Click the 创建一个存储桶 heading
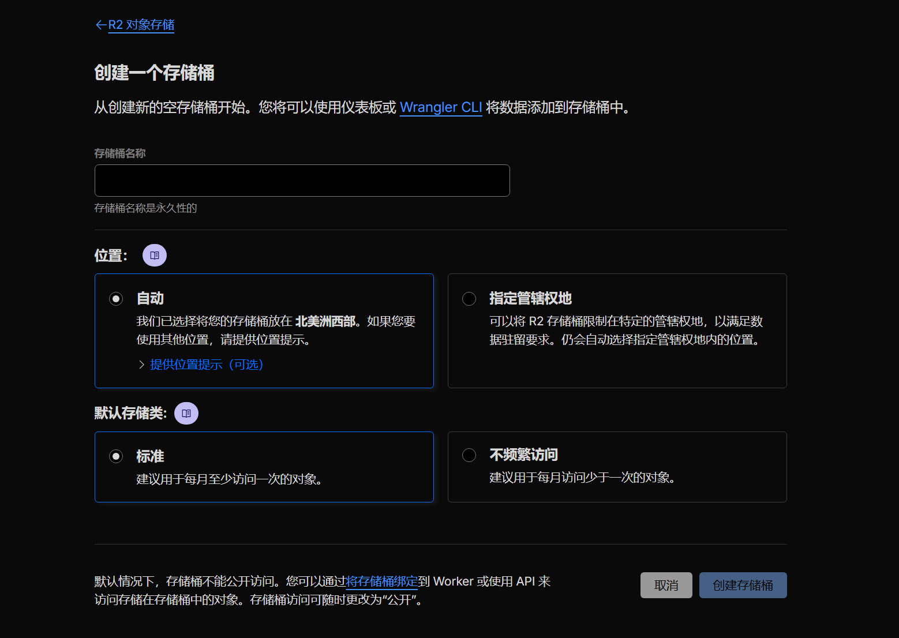899x638 pixels. click(x=155, y=73)
